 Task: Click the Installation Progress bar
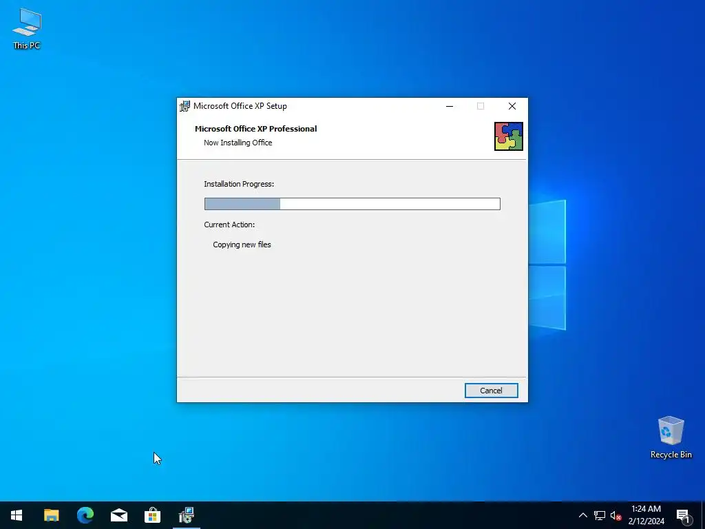point(352,204)
